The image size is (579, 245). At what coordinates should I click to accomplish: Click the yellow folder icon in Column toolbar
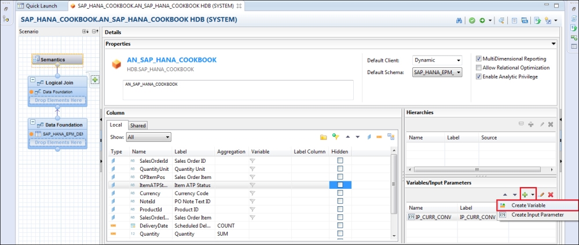[x=324, y=137]
